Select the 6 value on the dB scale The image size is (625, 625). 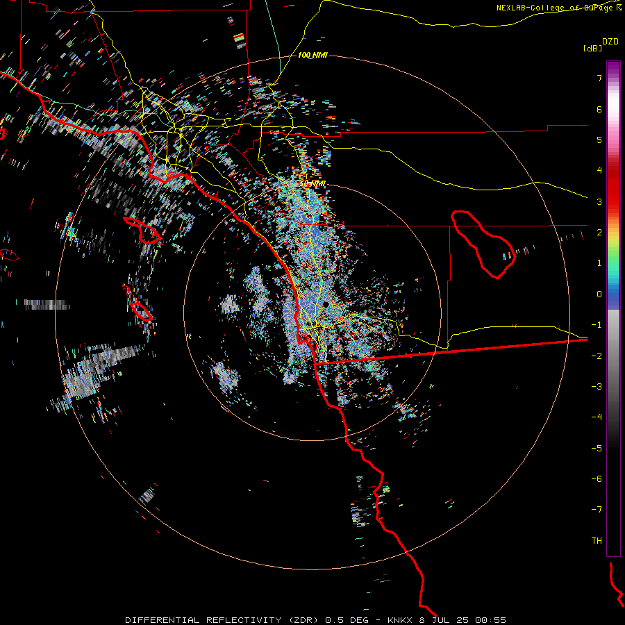(x=599, y=109)
